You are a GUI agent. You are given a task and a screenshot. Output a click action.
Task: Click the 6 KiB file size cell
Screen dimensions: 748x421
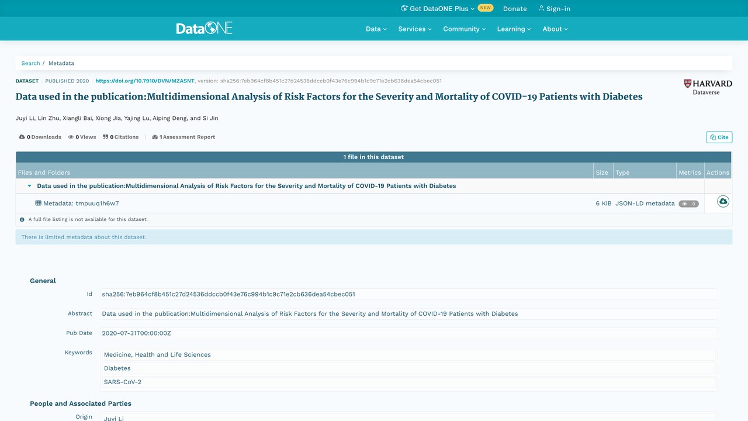604,203
